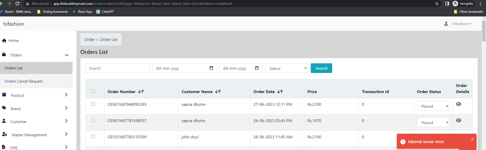
Task: Click the teal Search button
Action: click(321, 68)
